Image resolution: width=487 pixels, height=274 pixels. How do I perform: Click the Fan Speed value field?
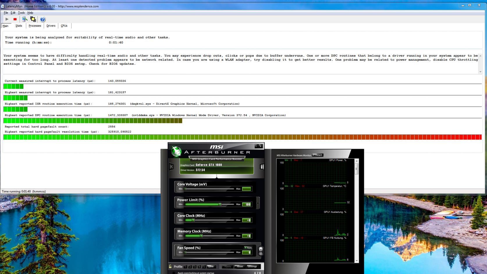(246, 252)
